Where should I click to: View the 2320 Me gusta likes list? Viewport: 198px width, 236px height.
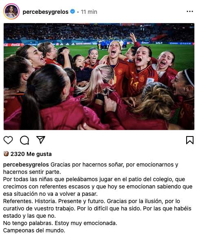tap(31, 154)
